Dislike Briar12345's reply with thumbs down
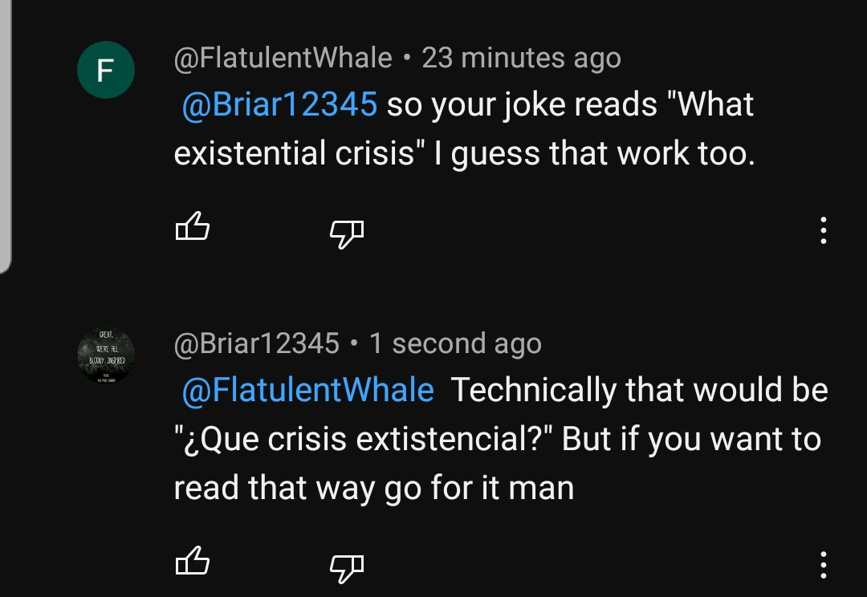 point(347,567)
